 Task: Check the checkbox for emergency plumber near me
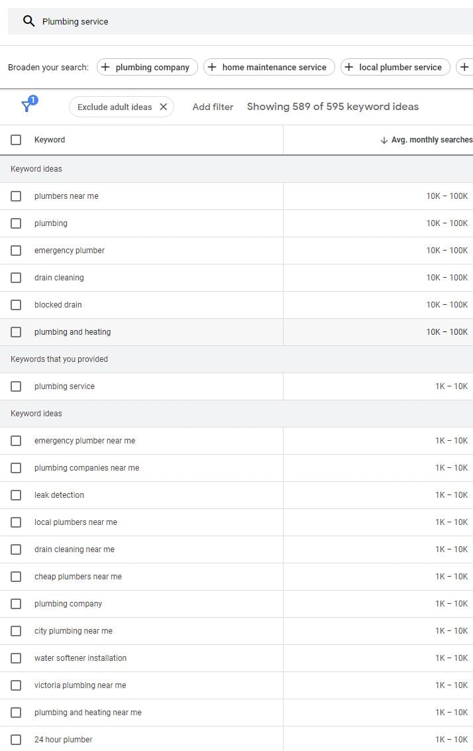tap(17, 440)
